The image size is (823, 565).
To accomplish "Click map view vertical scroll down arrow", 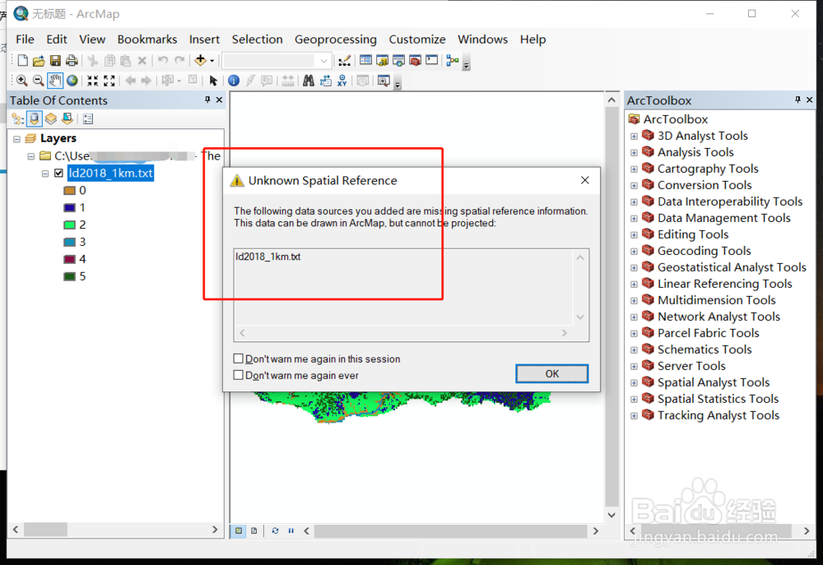I will coord(611,515).
